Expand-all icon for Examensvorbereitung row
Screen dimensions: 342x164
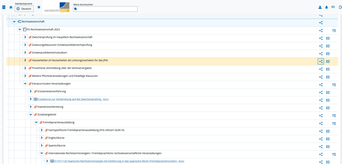[x=328, y=108]
